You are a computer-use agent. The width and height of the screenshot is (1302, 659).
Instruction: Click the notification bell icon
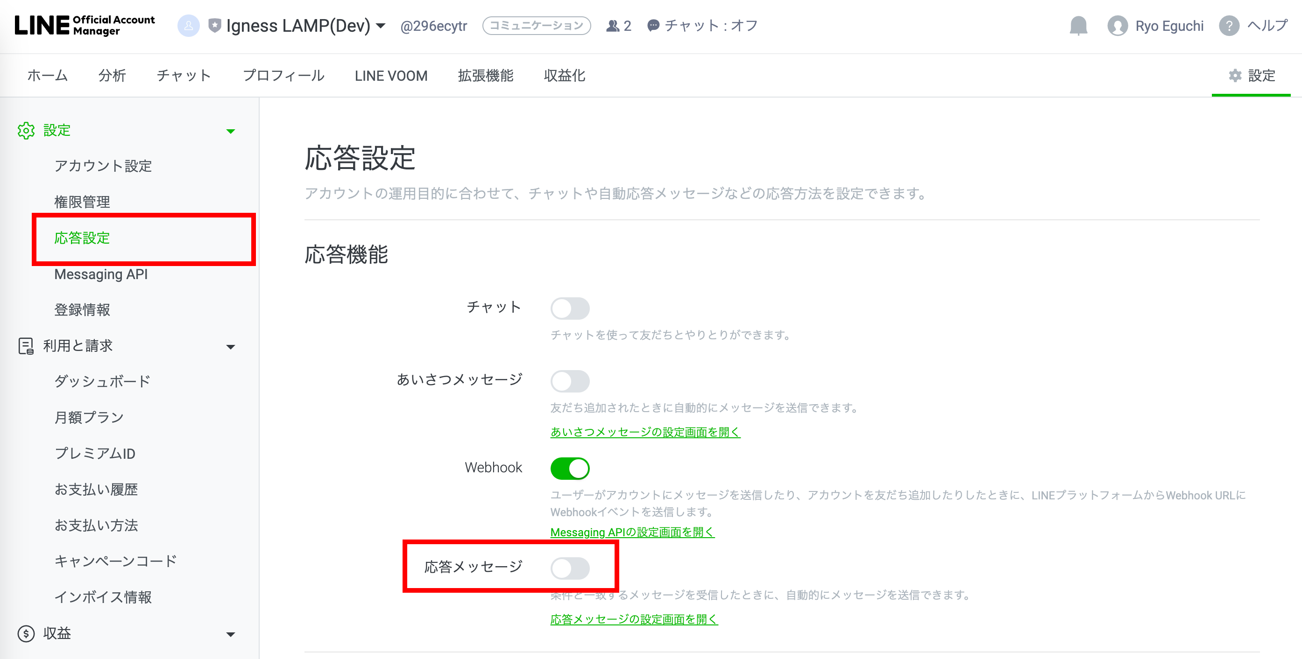point(1078,25)
